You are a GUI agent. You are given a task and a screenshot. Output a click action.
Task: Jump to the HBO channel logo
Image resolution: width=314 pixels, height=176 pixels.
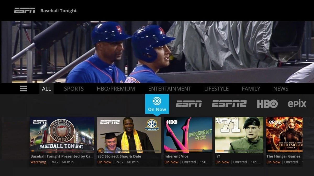click(x=267, y=104)
